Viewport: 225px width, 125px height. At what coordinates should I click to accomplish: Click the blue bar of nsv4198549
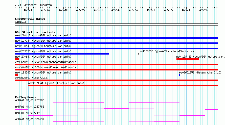coord(116,48)
